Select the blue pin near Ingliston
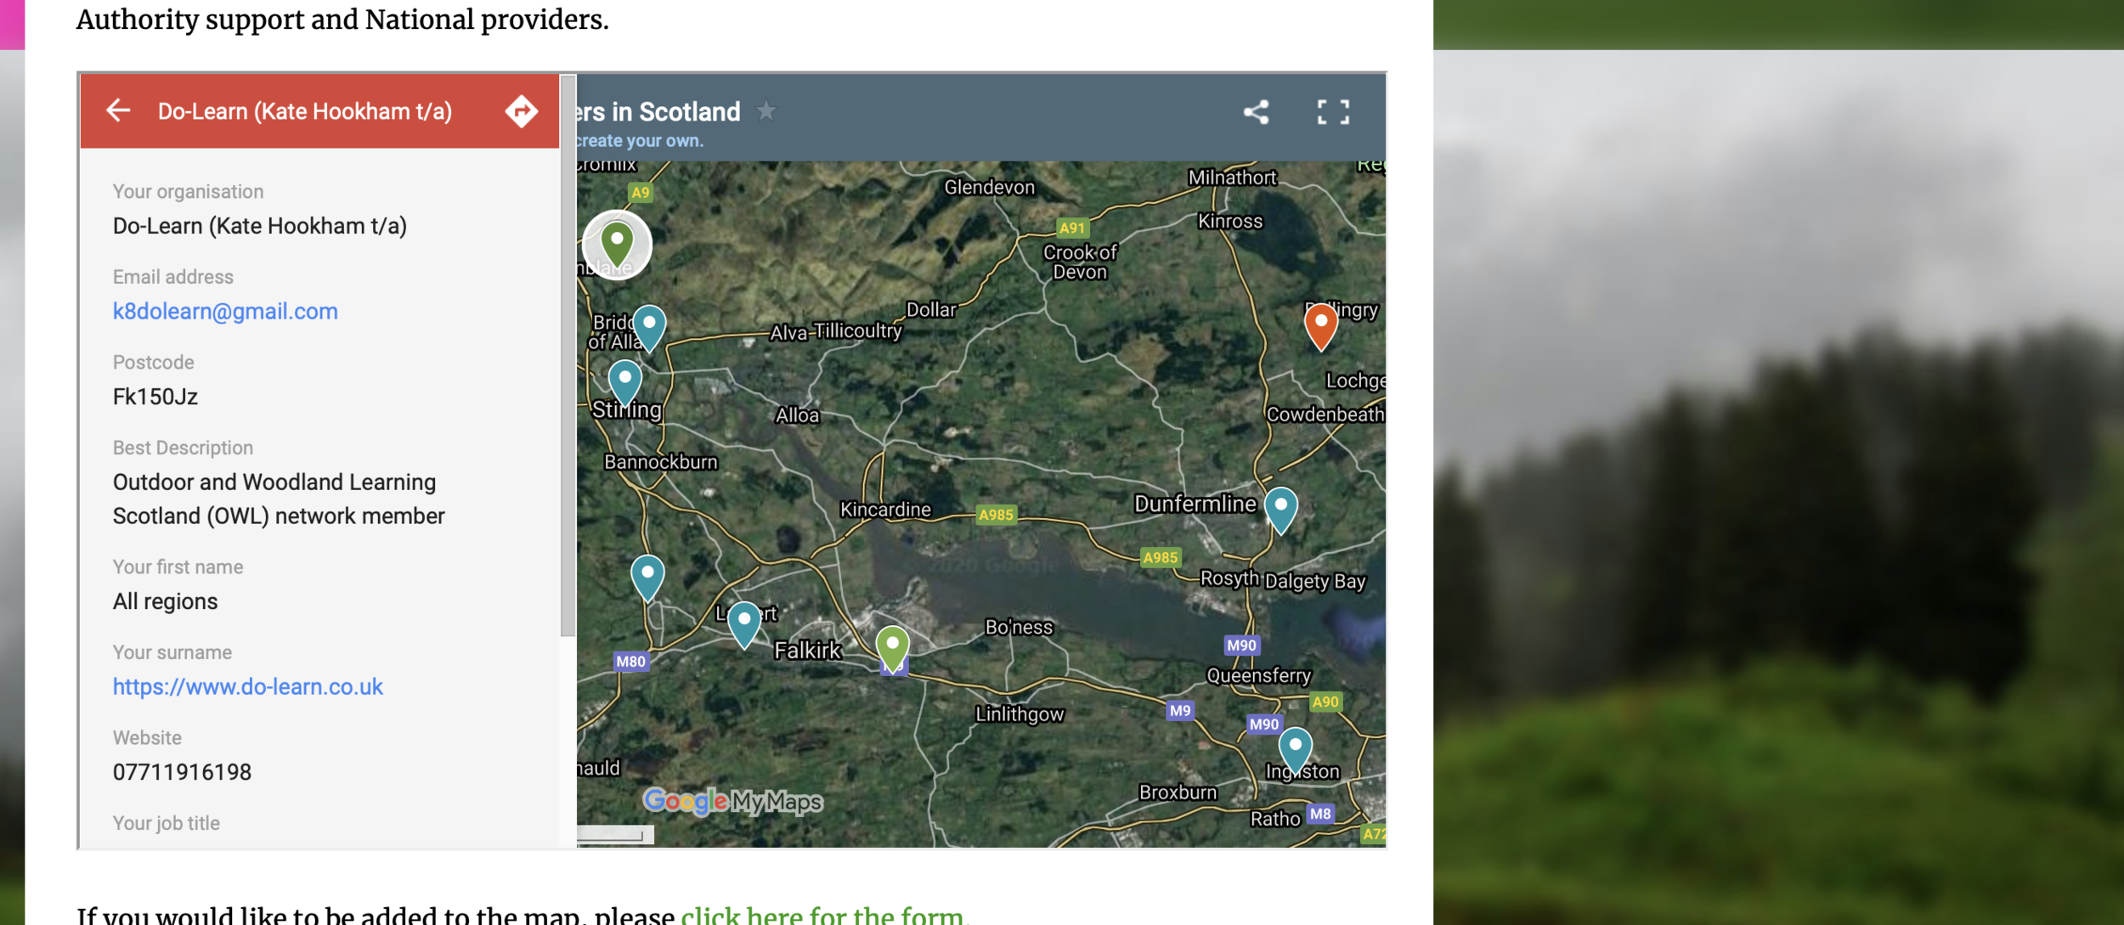 click(x=1295, y=751)
